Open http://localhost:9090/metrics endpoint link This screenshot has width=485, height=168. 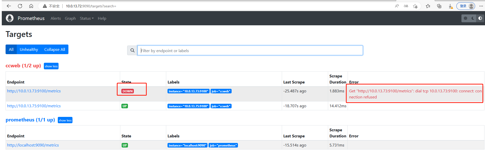pyautogui.click(x=33, y=145)
